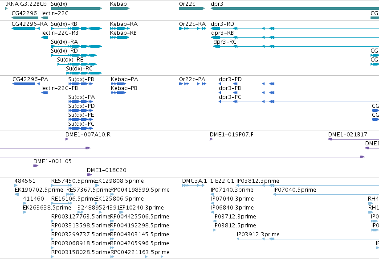
Task: Select protein Or22c-PA
Action: tap(193, 84)
